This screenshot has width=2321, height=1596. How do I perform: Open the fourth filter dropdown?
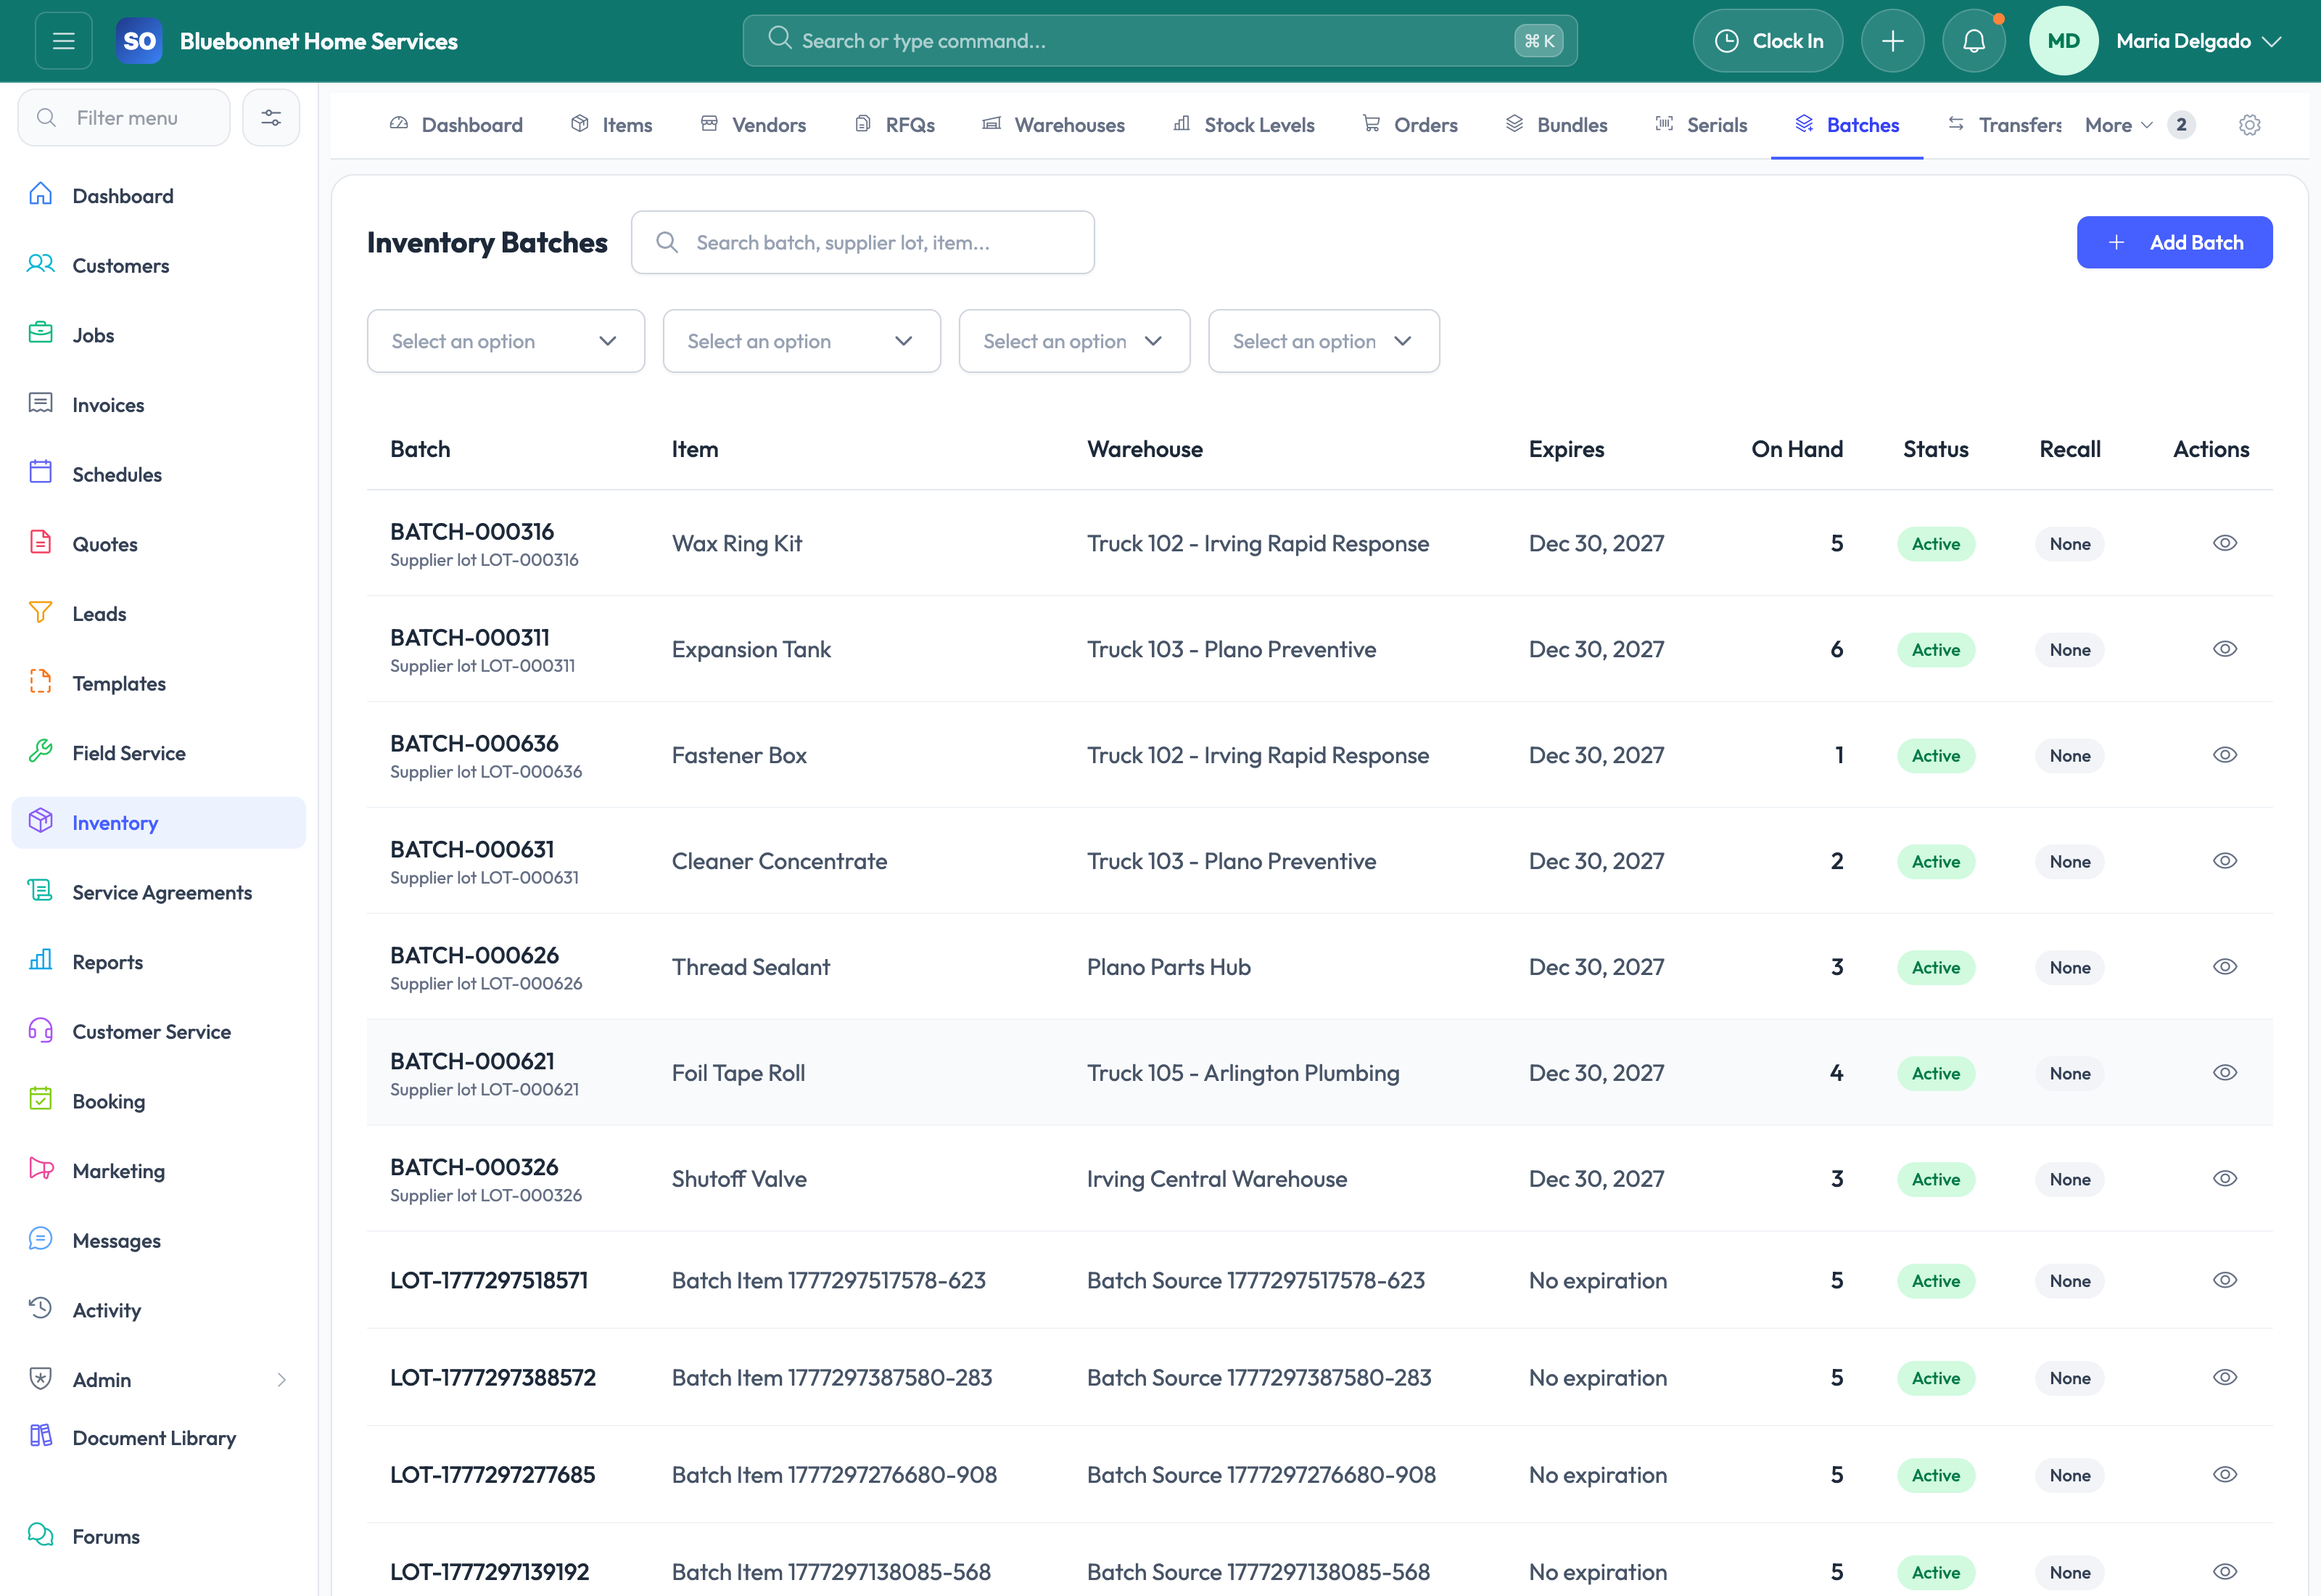click(x=1324, y=341)
